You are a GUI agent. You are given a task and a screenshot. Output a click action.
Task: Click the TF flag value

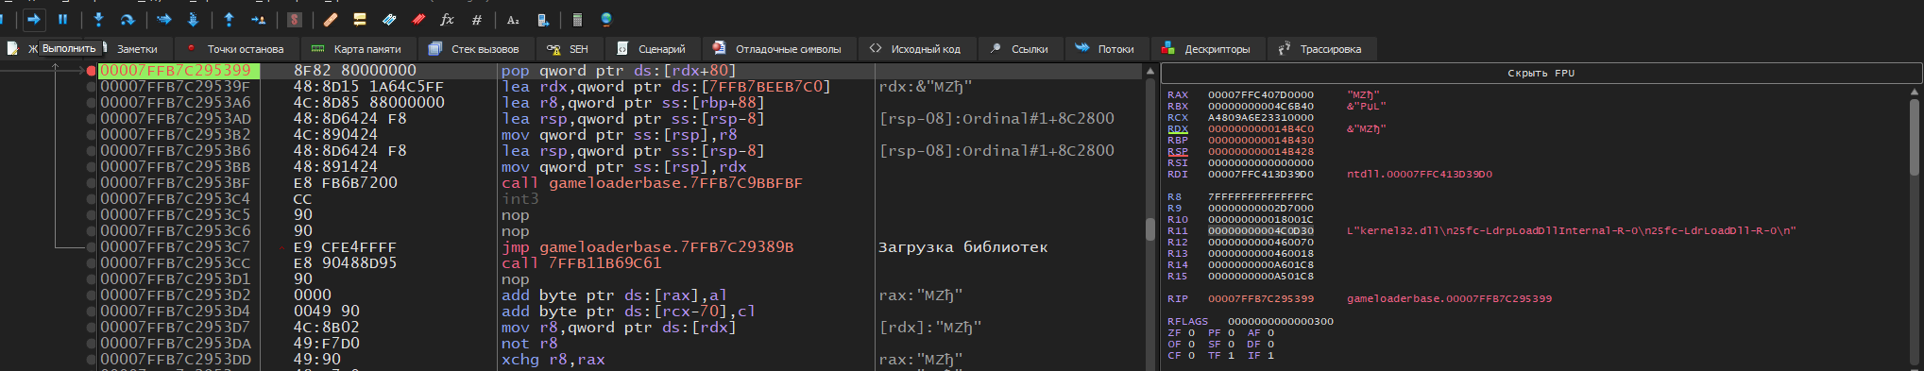[1231, 356]
